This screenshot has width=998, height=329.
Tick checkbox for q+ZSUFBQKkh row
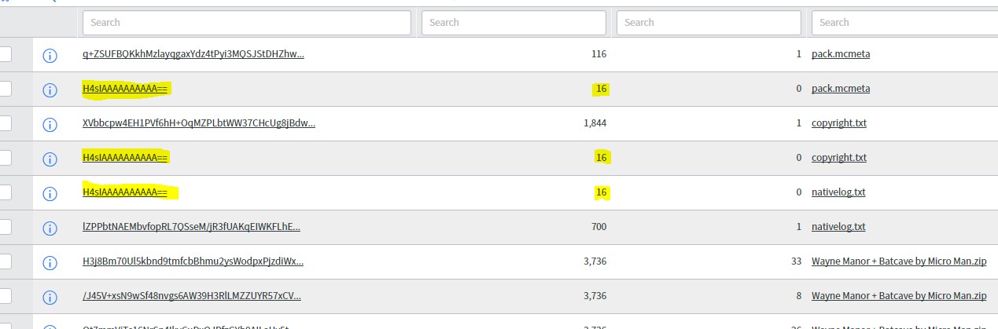[5, 54]
